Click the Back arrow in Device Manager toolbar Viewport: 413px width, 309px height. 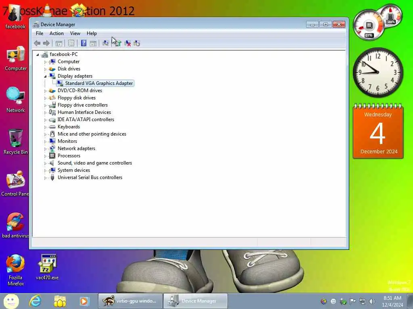tap(37, 43)
